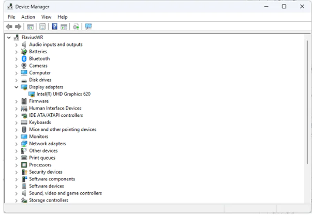This screenshot has width=313, height=215.
Task: Open the Action menu
Action: pos(28,17)
